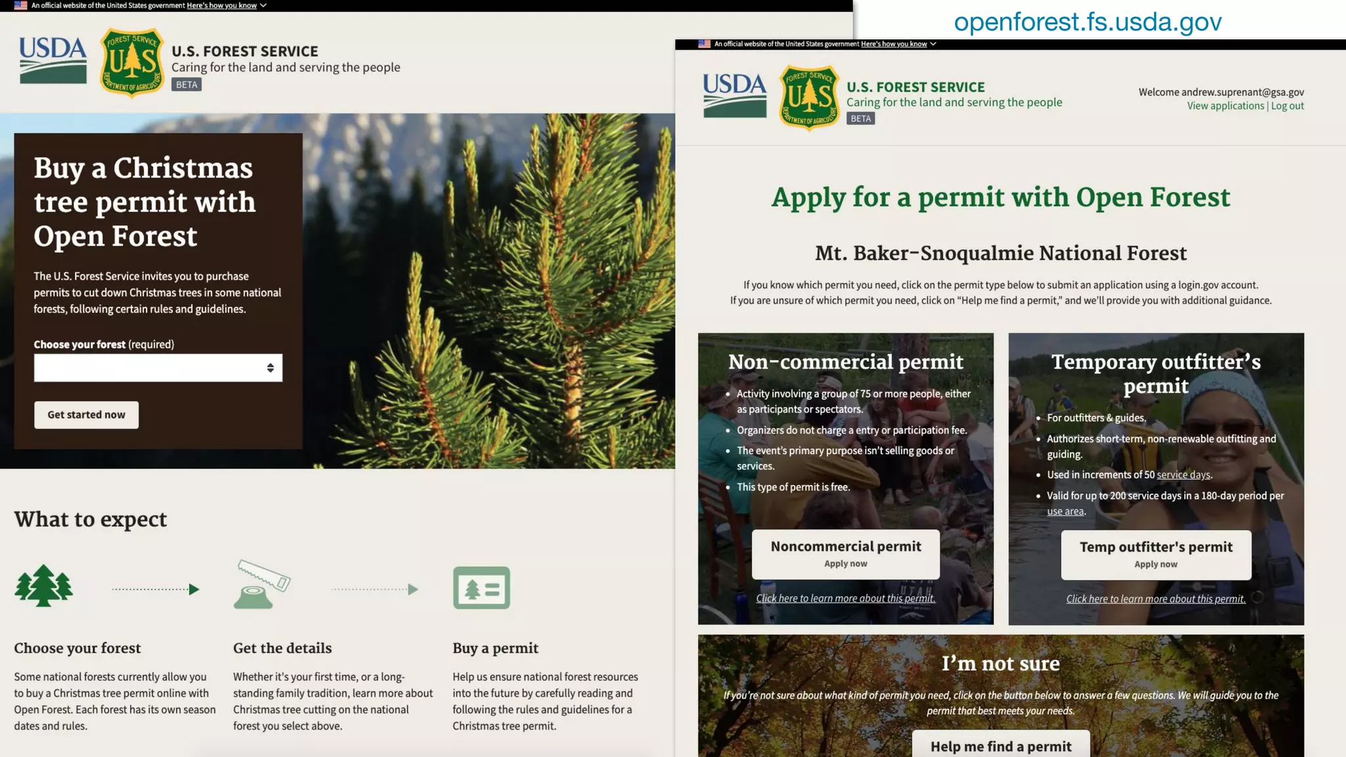Screen dimensions: 1346x757
Task: Click the permit card icon above Buy a permit
Action: click(481, 587)
